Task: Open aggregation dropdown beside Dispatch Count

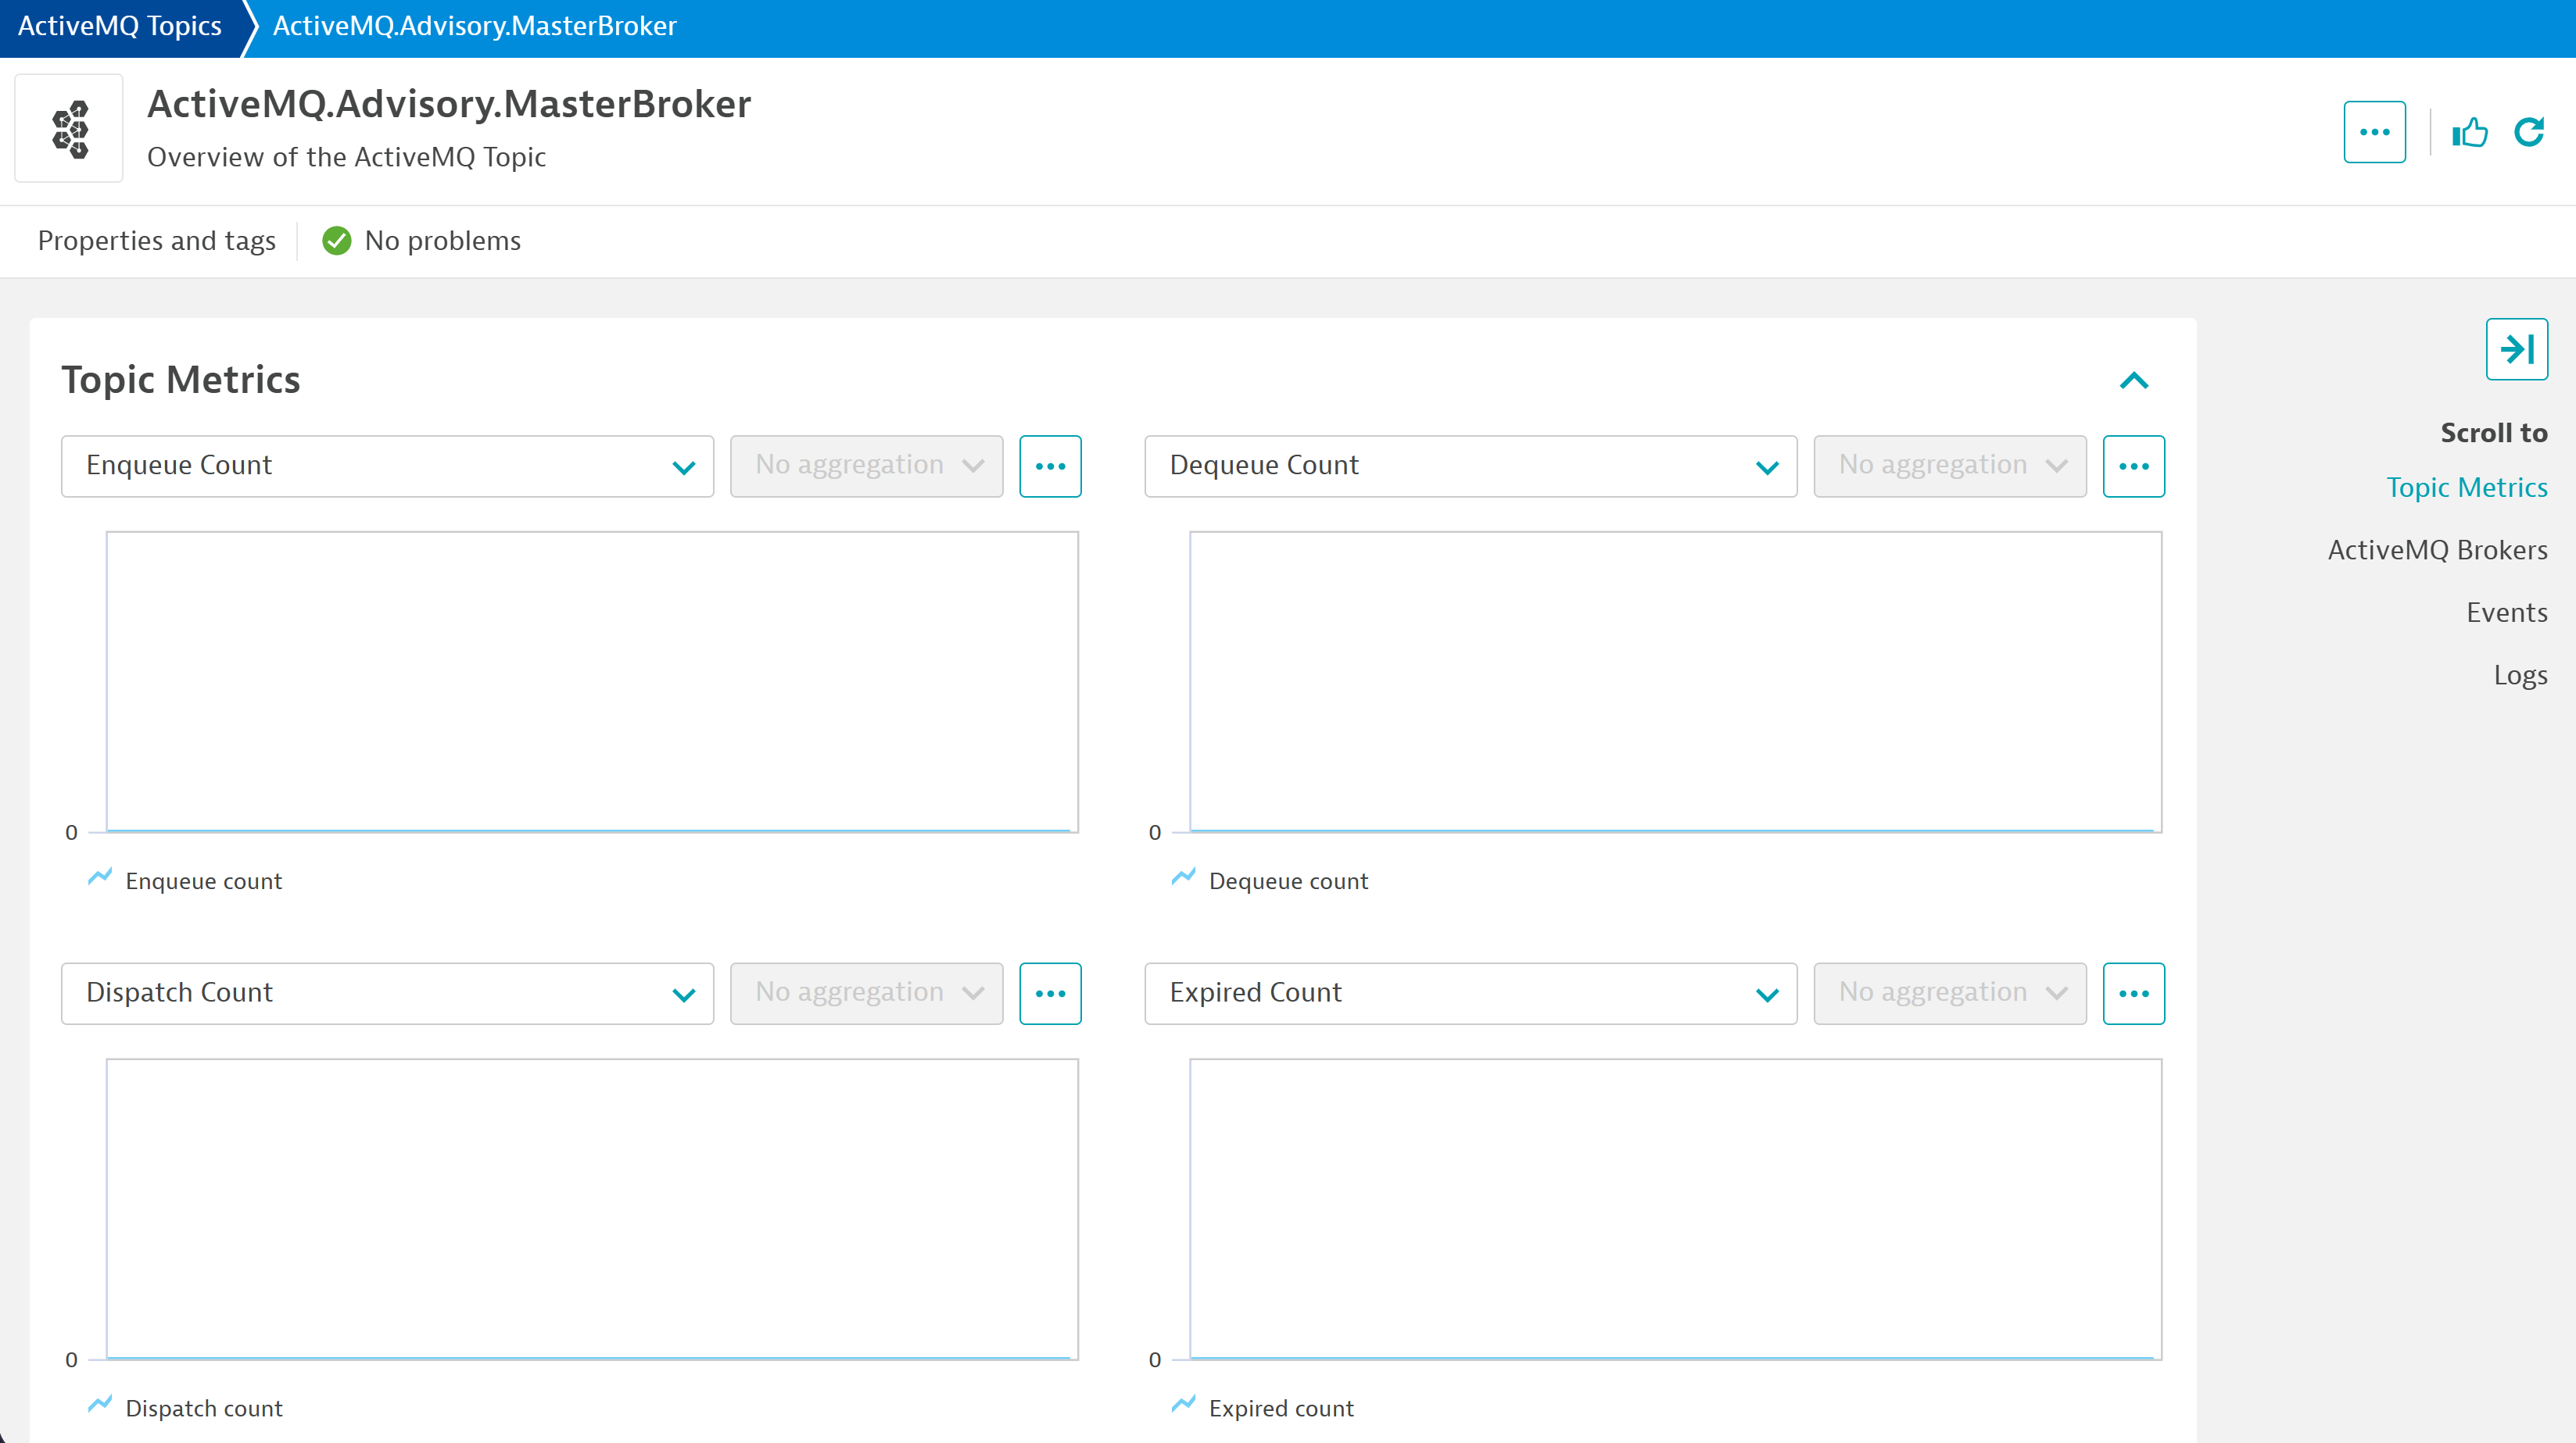Action: 866,993
